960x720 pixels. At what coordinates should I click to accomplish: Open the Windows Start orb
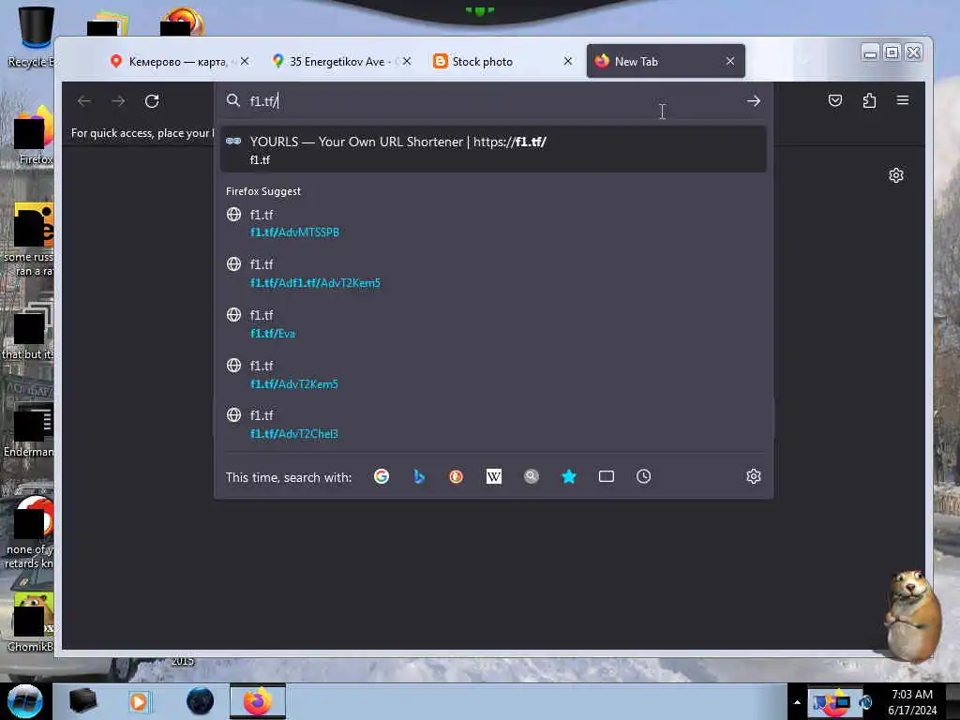[25, 701]
